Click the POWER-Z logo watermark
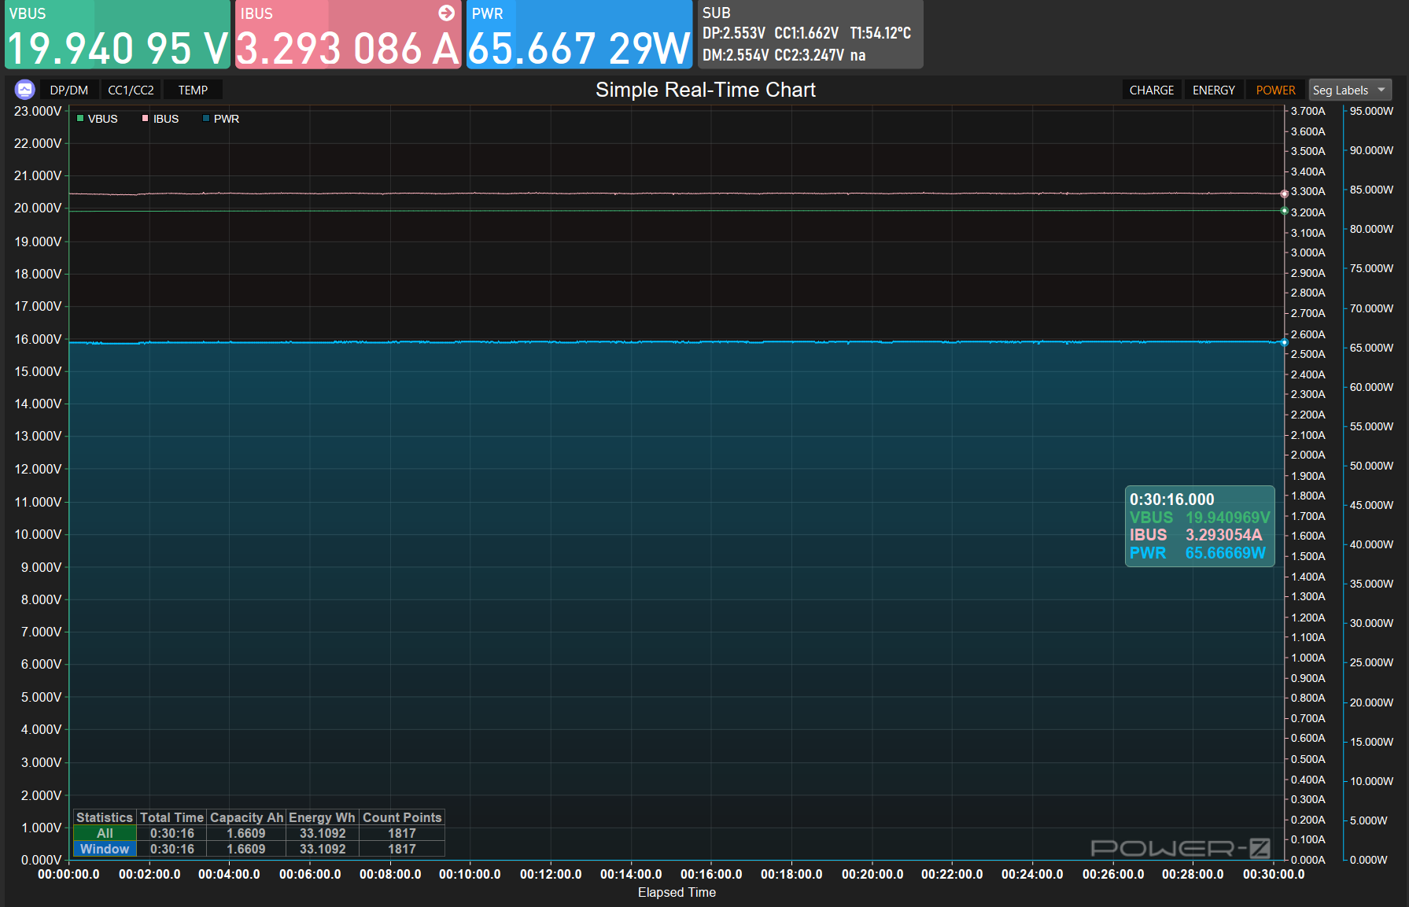Screen dimensions: 1409x907 tap(1180, 847)
